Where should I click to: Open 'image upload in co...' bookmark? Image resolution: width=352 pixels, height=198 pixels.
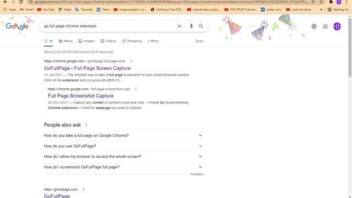[130, 9]
